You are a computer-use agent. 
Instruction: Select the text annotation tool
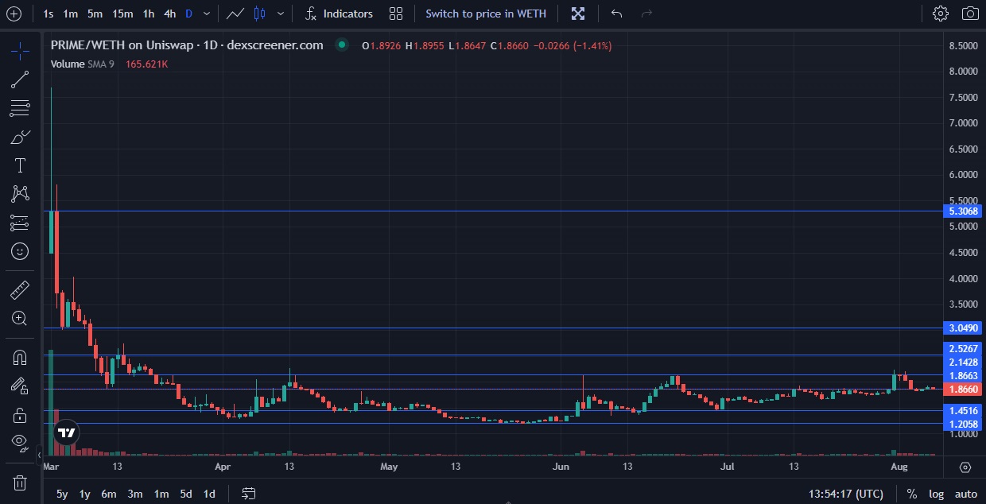click(x=20, y=165)
